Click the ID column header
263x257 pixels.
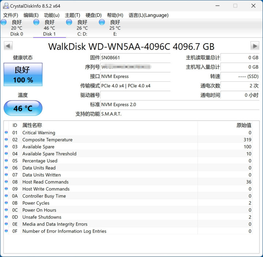[15, 125]
